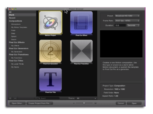Click the black preview area
The image size is (153, 114).
click(121, 44)
